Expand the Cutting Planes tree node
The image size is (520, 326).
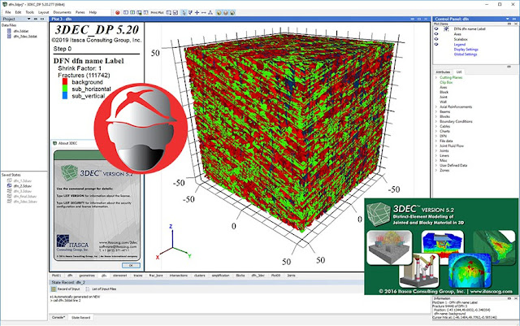pyautogui.click(x=436, y=77)
